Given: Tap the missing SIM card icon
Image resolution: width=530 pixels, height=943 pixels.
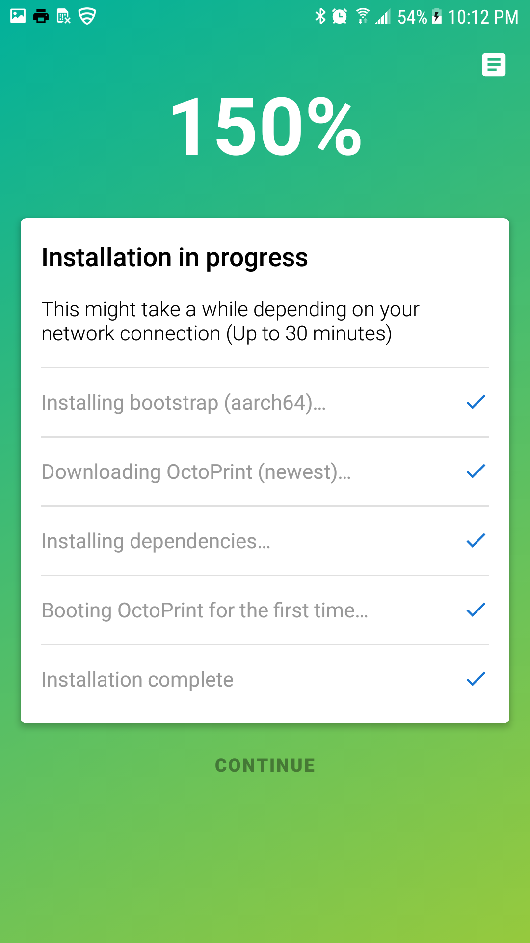Looking at the screenshot, I should [64, 16].
